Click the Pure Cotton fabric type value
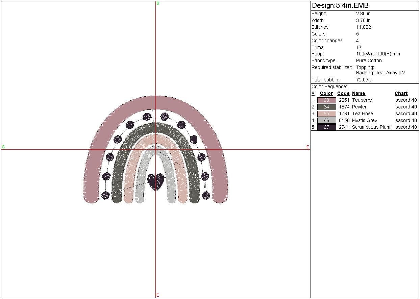This screenshot has height=299, width=420. pos(369,61)
